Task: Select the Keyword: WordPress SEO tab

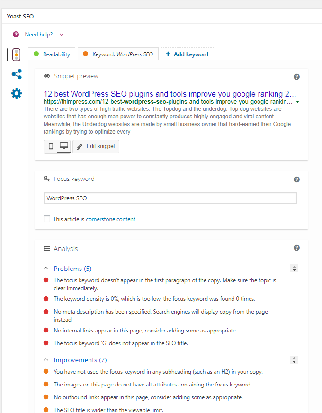Action: click(118, 54)
